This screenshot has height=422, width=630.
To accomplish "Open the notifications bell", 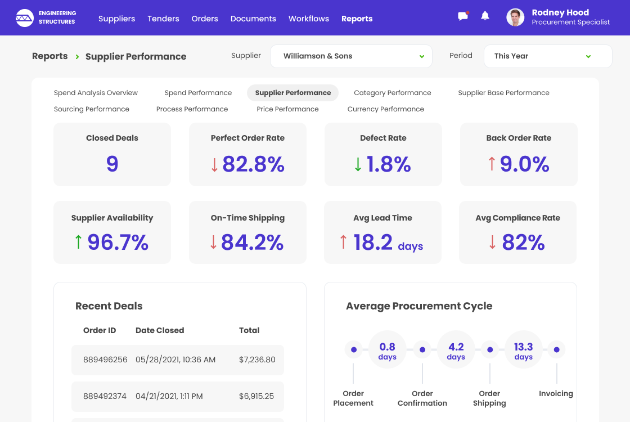I will point(485,16).
